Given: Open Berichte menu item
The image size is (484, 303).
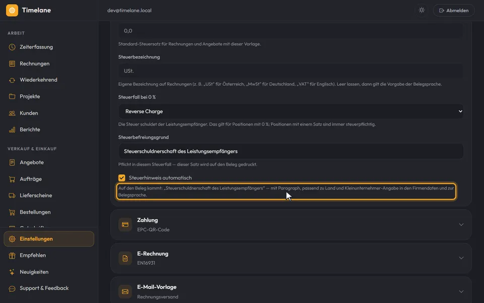Looking at the screenshot, I should click(49, 130).
